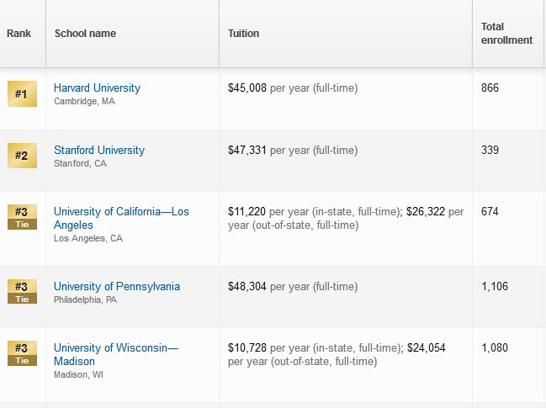546x408 pixels.
Task: Open University of California—Los Angeles link
Action: (121, 218)
